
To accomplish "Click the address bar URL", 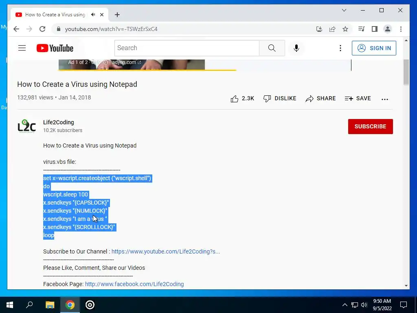I will click(x=111, y=29).
